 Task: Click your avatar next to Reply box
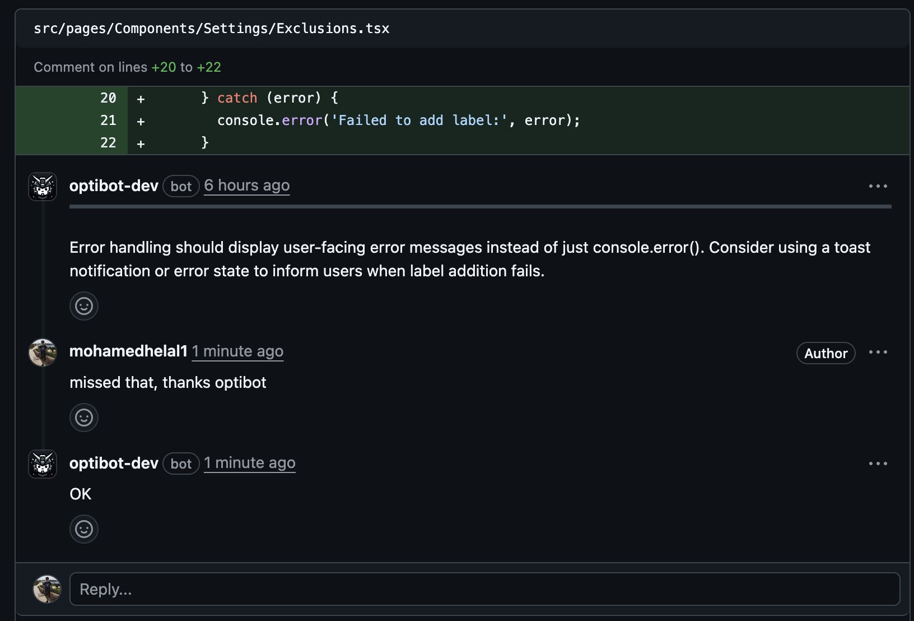47,589
